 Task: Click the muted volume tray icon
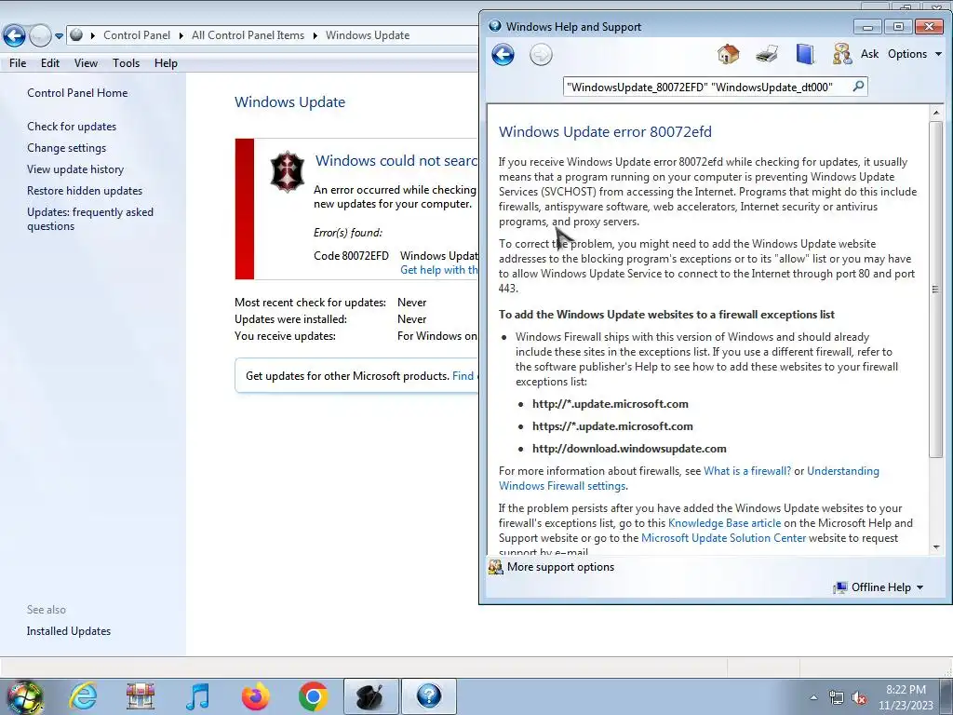coord(859,697)
